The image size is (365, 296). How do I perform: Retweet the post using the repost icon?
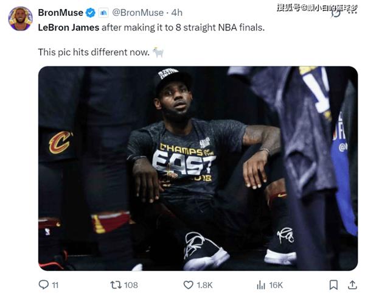pyautogui.click(x=116, y=285)
